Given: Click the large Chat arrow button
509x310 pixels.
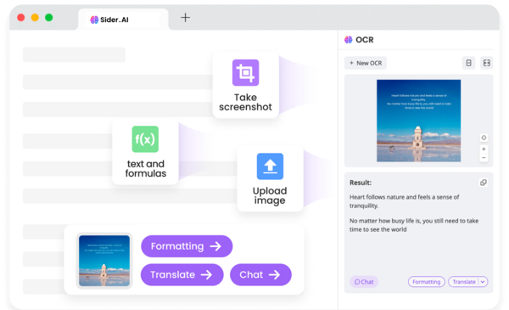Looking at the screenshot, I should coord(260,274).
